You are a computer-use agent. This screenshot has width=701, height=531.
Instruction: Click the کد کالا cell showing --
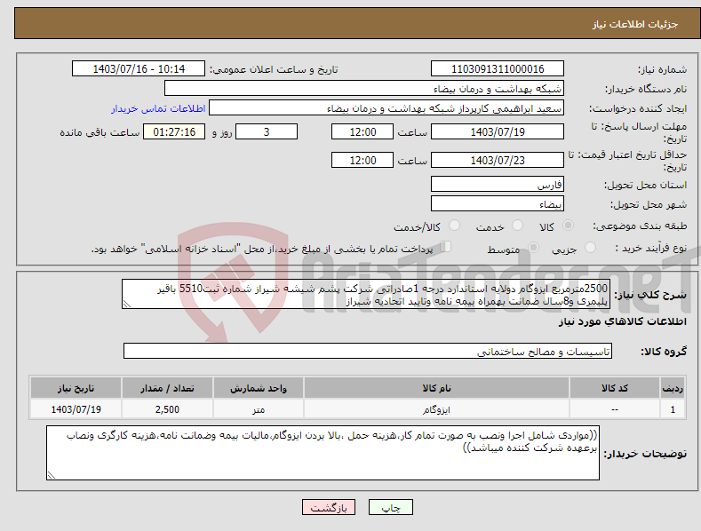pos(614,409)
